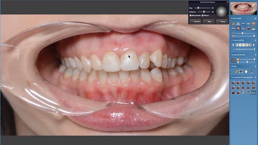Click the round brush preview in Clone Brush Options

click(x=221, y=12)
